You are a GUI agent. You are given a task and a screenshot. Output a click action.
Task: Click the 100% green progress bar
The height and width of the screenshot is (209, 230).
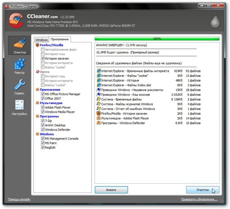[x=157, y=39]
